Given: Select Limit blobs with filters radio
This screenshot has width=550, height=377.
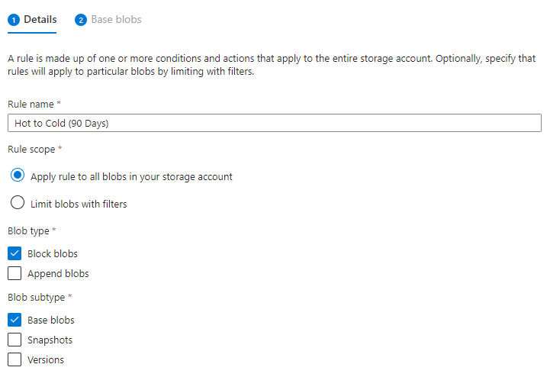Looking at the screenshot, I should tap(18, 202).
